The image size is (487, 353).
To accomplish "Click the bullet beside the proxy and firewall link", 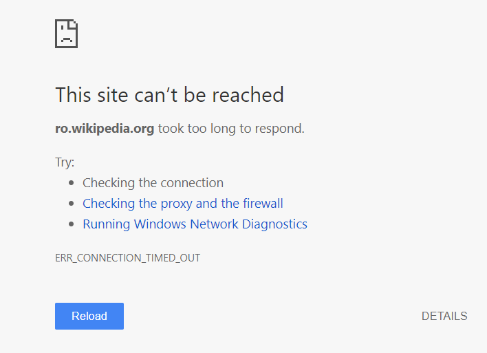I will click(x=72, y=204).
